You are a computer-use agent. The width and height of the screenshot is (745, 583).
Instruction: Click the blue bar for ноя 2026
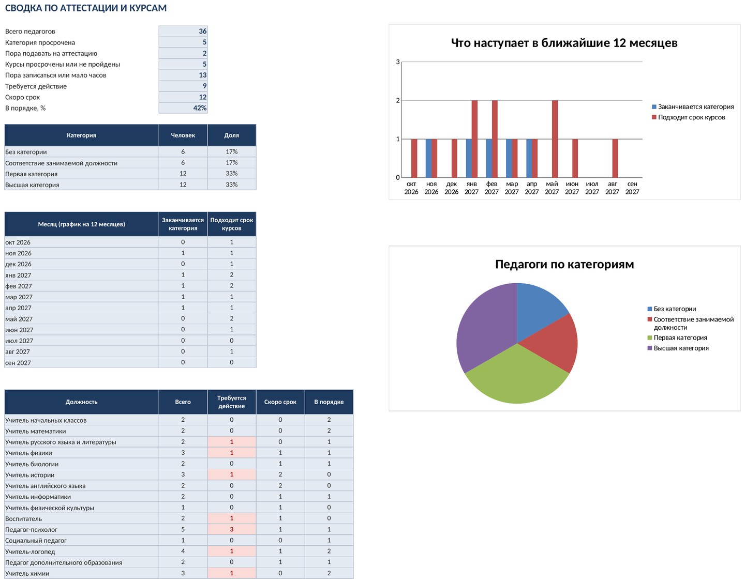pos(428,158)
